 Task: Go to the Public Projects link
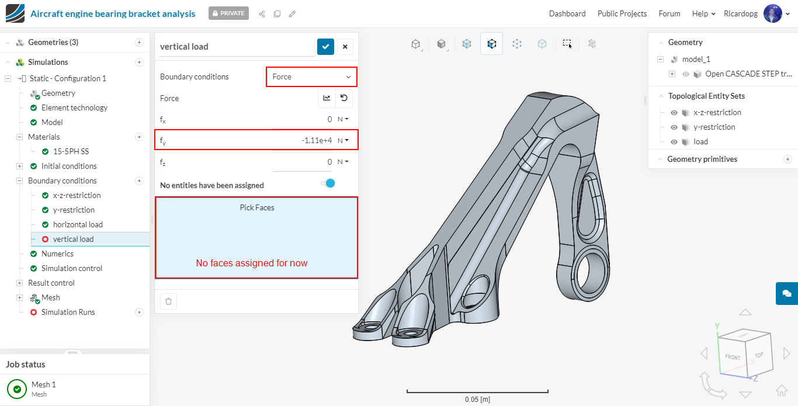[x=622, y=13]
